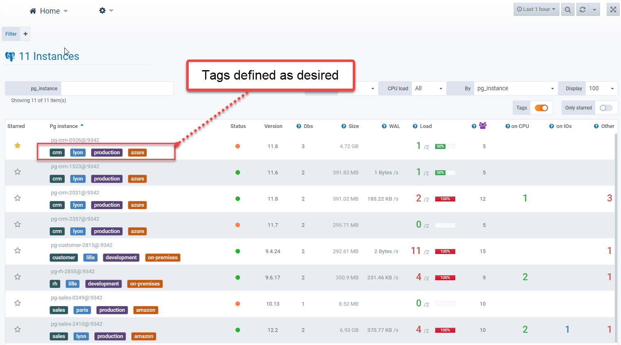Click the 100% load bar for pg-crm-2031

[x=445, y=199]
